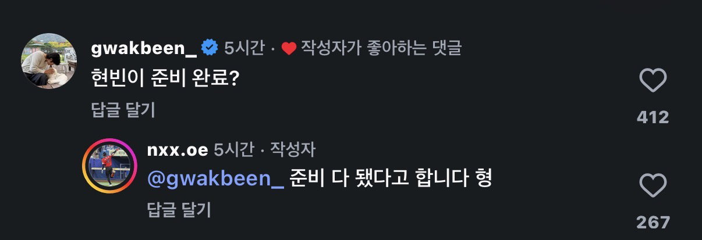Click the 작성자가 좋아하는 댓글 label
Image resolution: width=702 pixels, height=240 pixels.
382,49
